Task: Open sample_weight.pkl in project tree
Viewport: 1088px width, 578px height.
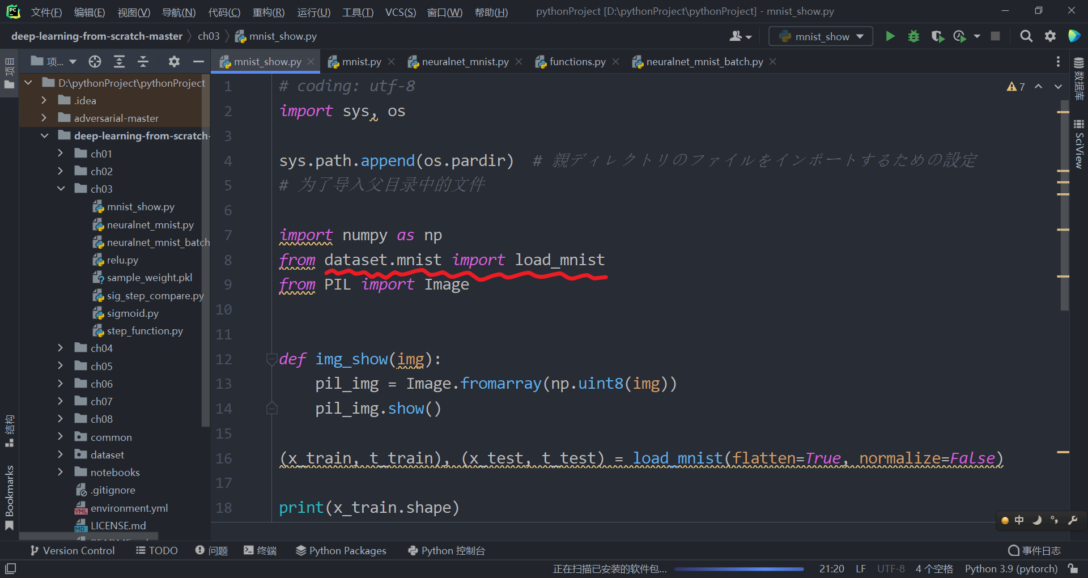Action: [143, 278]
